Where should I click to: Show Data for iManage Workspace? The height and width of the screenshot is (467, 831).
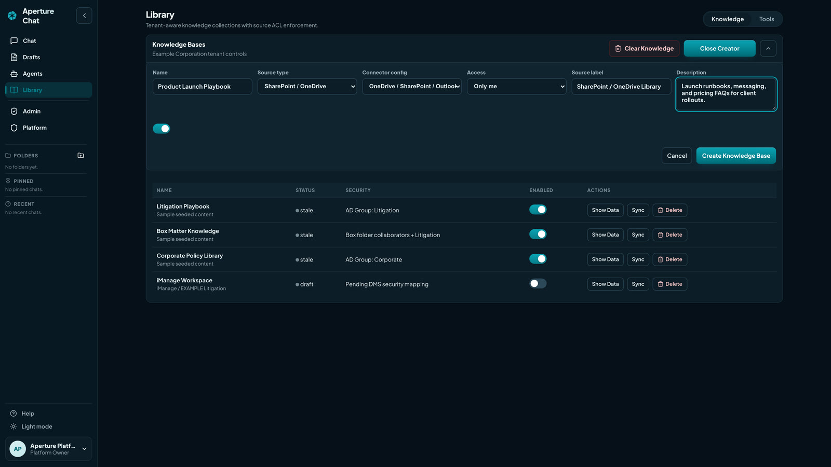click(x=605, y=284)
